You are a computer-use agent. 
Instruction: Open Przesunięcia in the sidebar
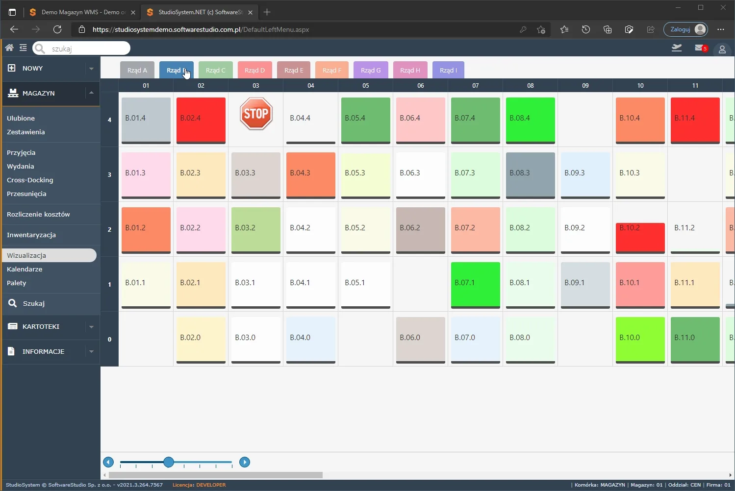tap(26, 194)
